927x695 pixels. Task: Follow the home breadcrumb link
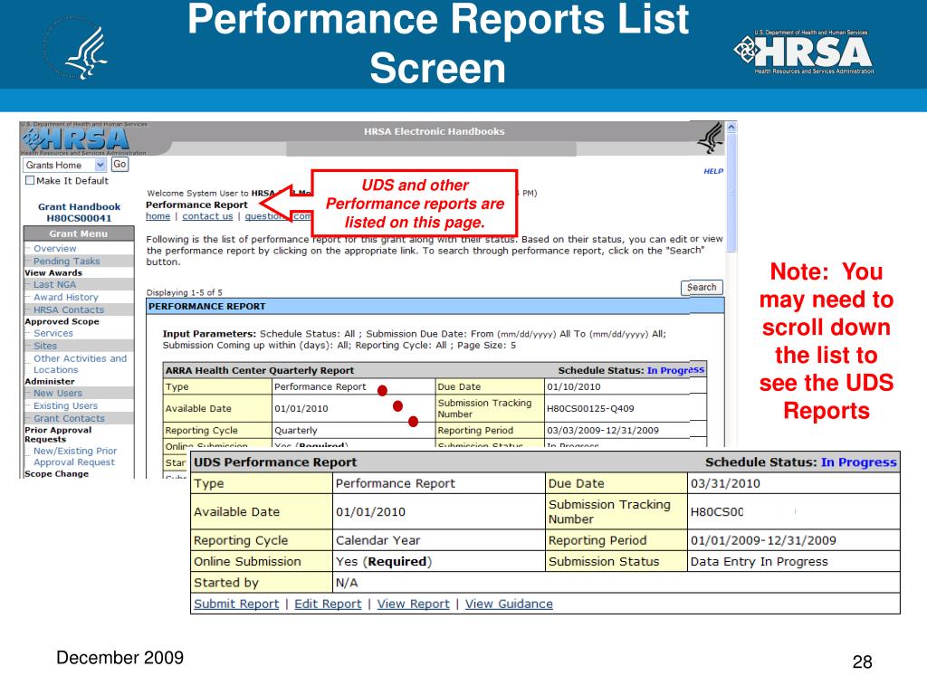(x=158, y=216)
